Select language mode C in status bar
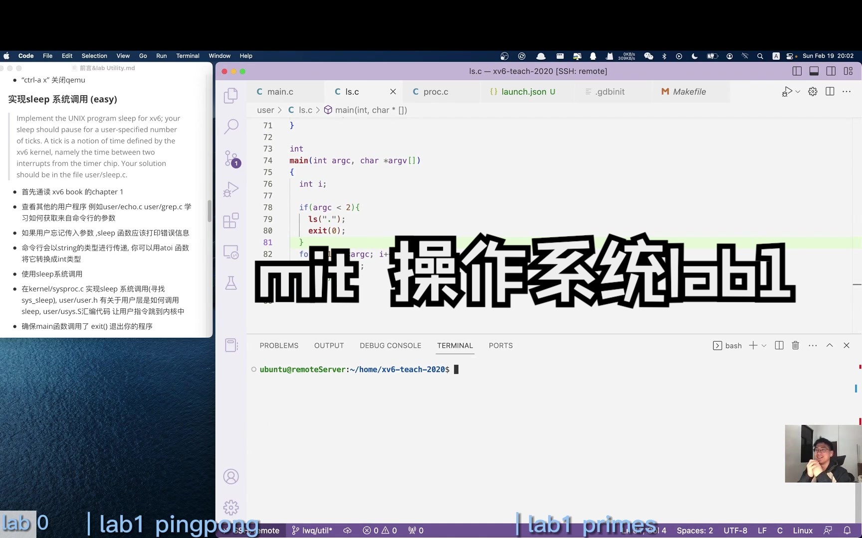 tap(780, 531)
